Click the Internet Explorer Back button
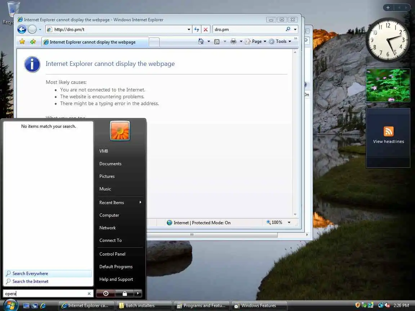The height and width of the screenshot is (311, 415). pos(22,30)
